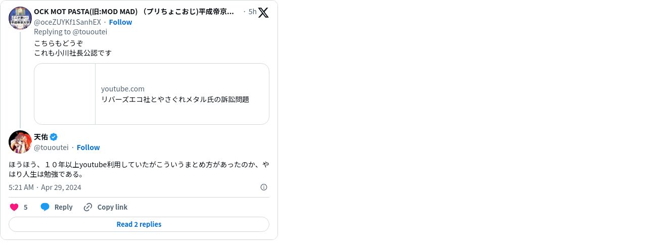Click the OCK MOT PASTA display name
The height and width of the screenshot is (244, 649).
(134, 12)
